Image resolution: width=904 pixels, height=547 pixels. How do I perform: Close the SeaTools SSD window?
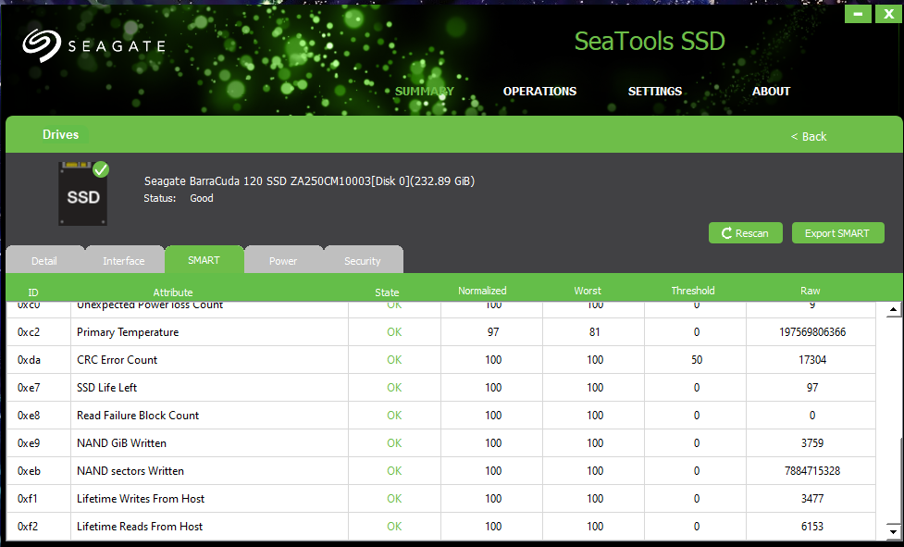(x=888, y=14)
